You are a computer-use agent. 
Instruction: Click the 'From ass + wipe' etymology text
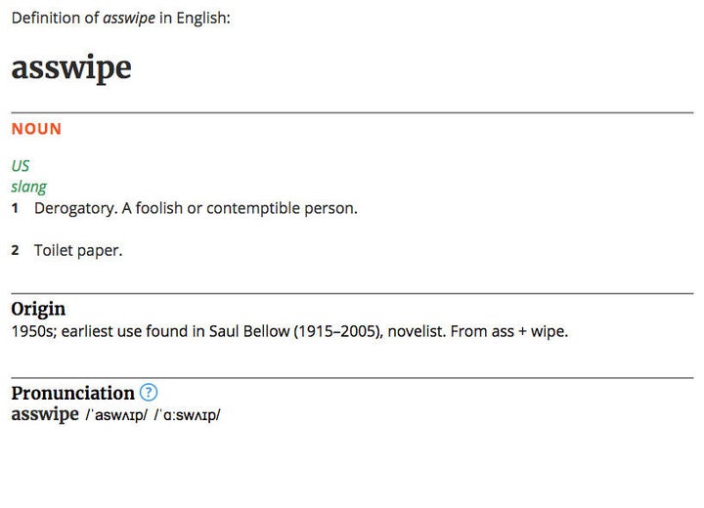pos(509,331)
